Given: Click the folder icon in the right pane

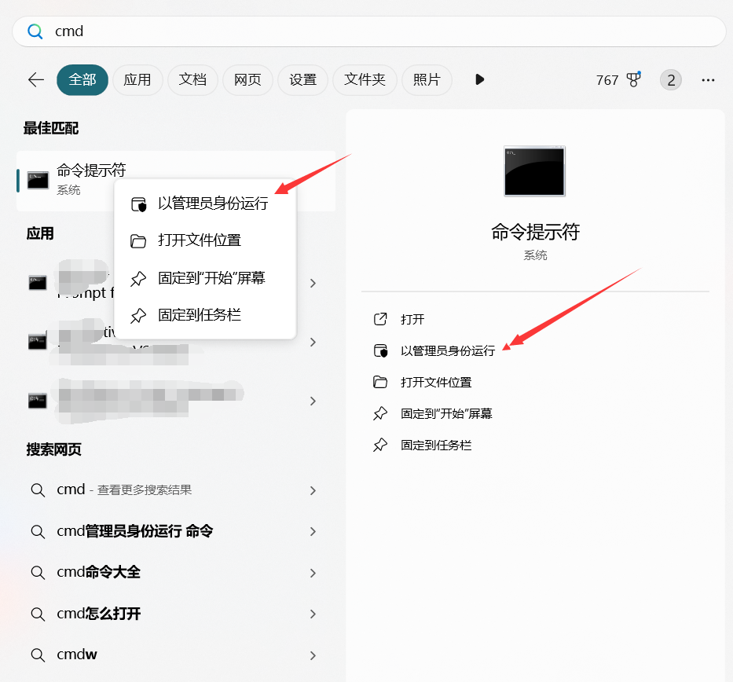Looking at the screenshot, I should coord(380,383).
